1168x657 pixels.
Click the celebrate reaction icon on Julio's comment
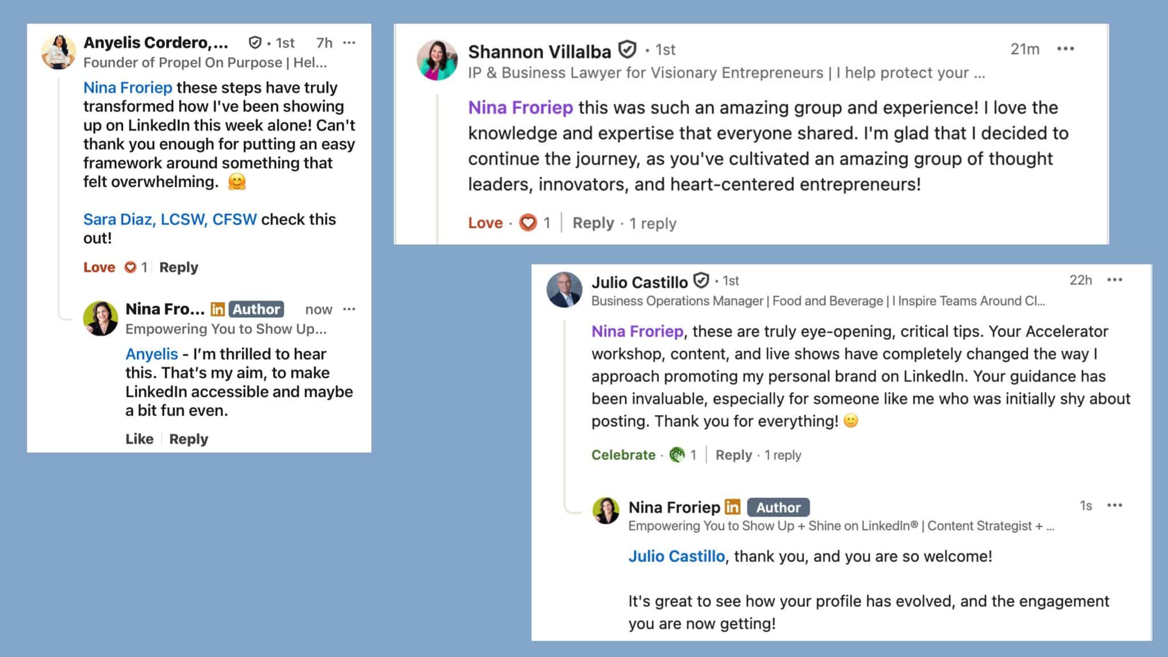[677, 455]
